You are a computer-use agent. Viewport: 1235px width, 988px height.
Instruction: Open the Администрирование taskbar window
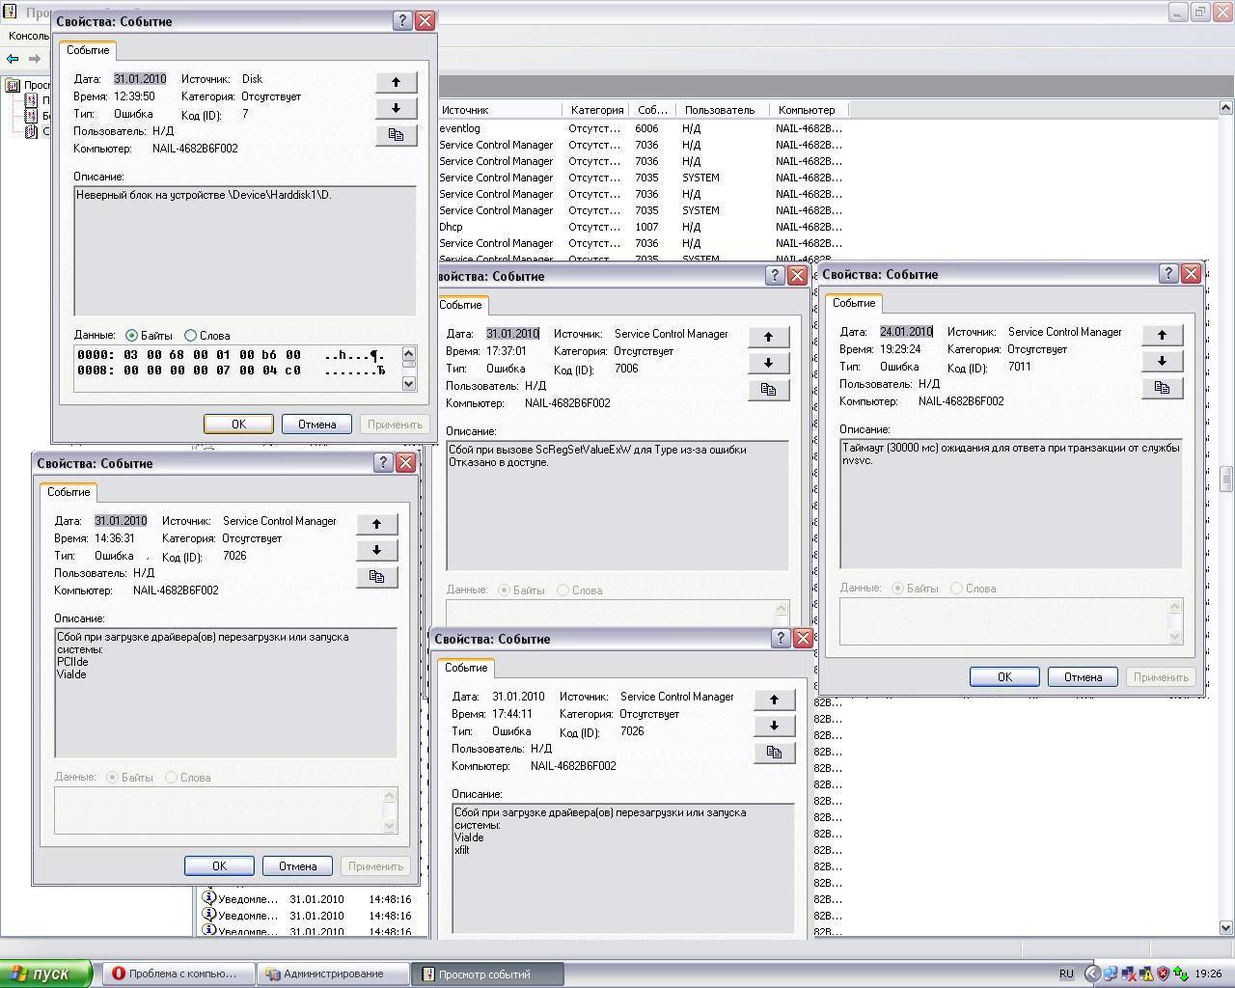click(333, 974)
